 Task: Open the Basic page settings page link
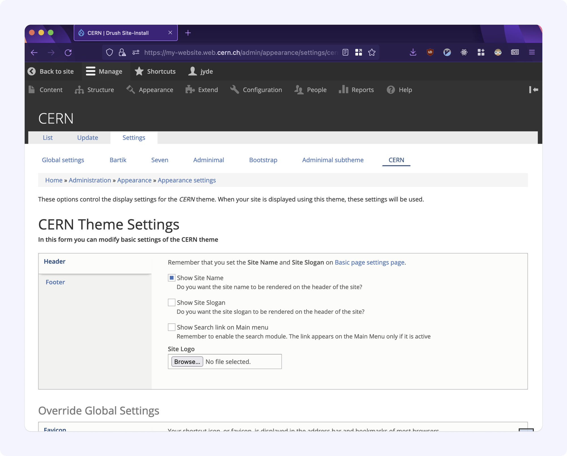pyautogui.click(x=369, y=262)
